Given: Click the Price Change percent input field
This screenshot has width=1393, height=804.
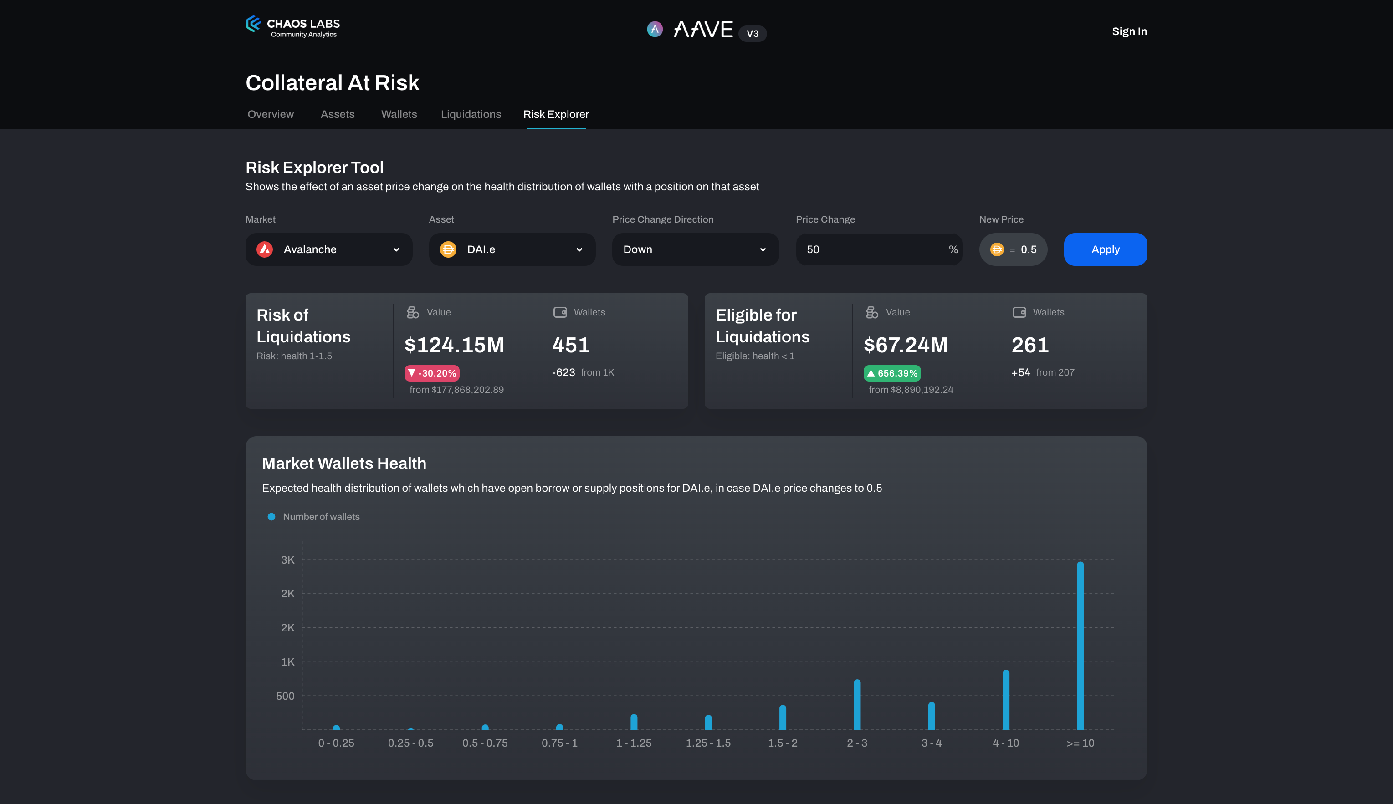Looking at the screenshot, I should click(873, 249).
